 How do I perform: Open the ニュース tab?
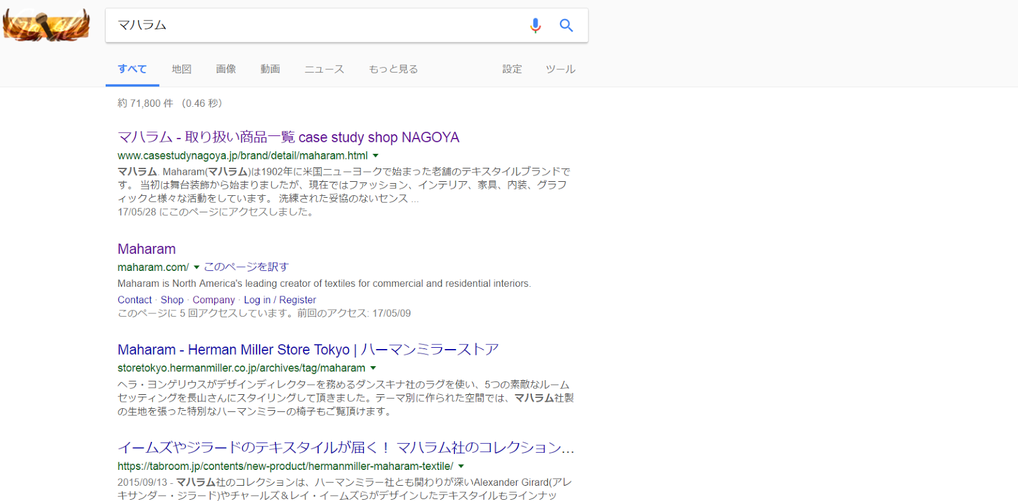point(324,69)
